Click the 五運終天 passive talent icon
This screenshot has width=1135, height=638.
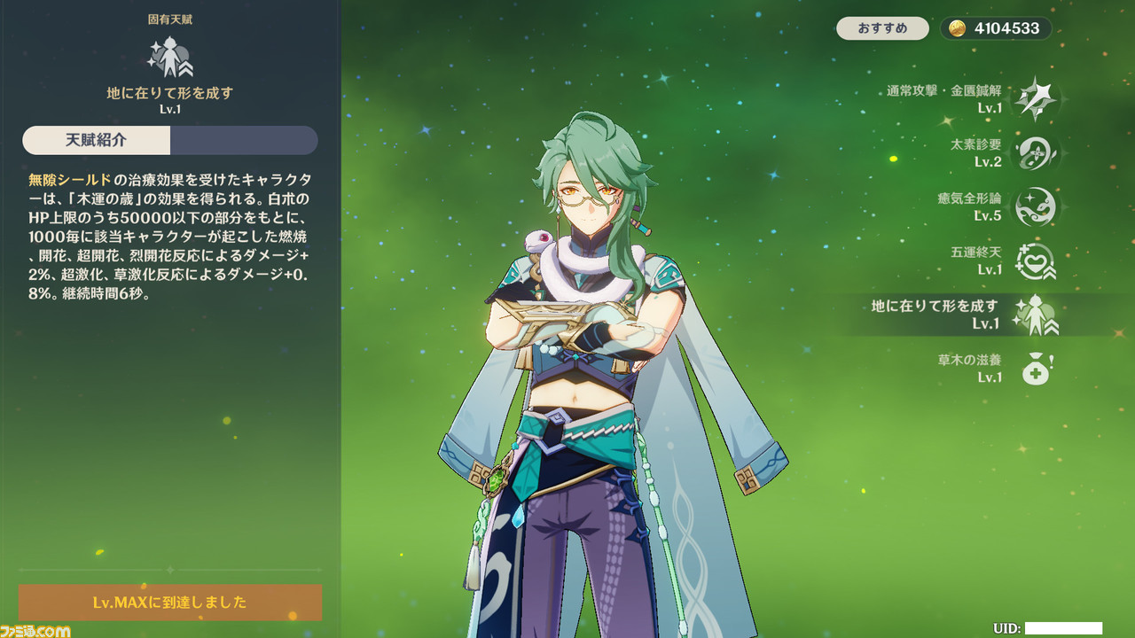point(1035,261)
